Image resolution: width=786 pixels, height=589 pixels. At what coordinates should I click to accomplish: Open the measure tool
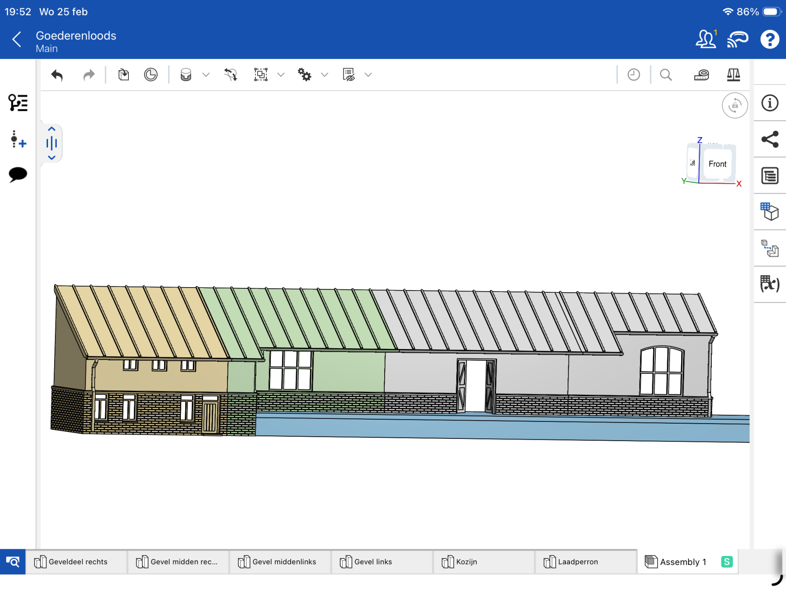[701, 75]
